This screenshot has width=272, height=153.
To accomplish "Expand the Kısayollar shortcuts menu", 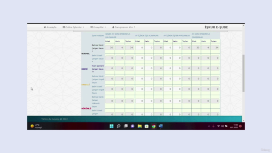I will (x=98, y=27).
